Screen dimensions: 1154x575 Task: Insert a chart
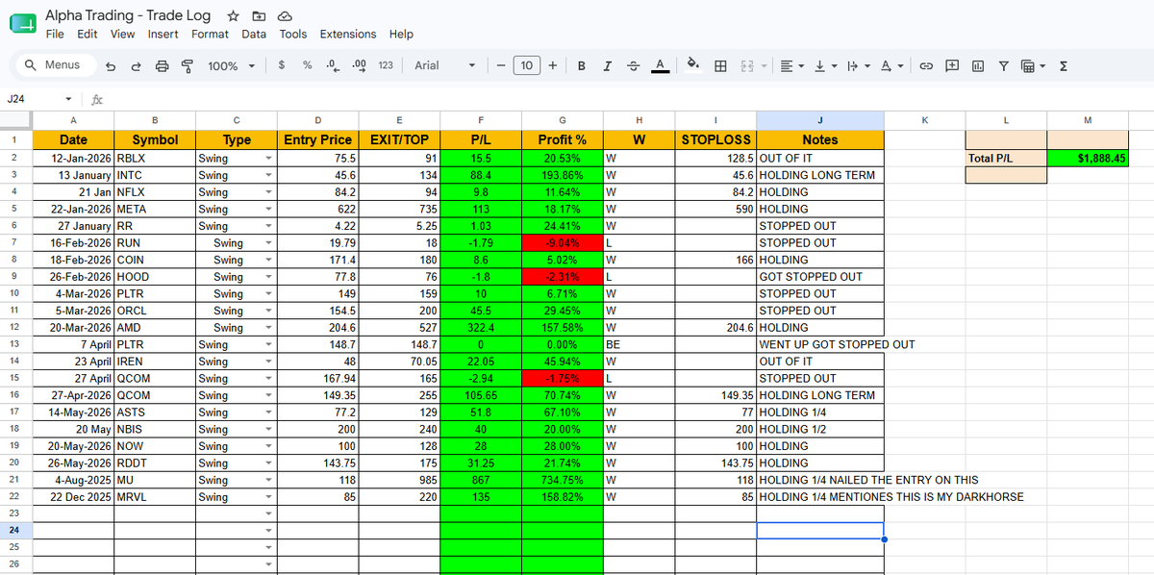tap(978, 65)
